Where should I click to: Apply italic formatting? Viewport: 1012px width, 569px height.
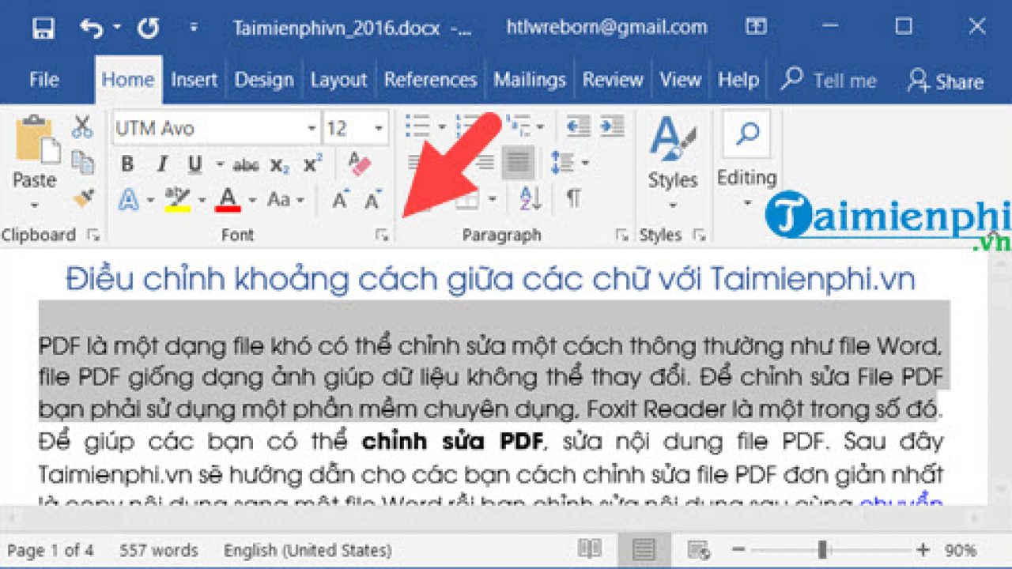tap(161, 164)
